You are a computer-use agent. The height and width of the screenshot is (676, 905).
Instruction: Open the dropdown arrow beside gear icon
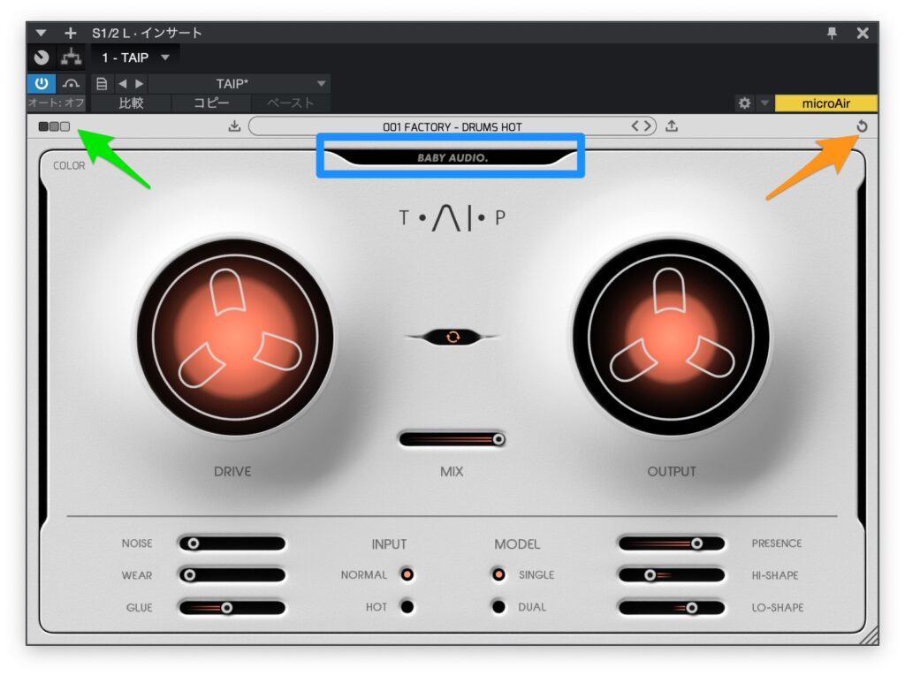pos(764,103)
